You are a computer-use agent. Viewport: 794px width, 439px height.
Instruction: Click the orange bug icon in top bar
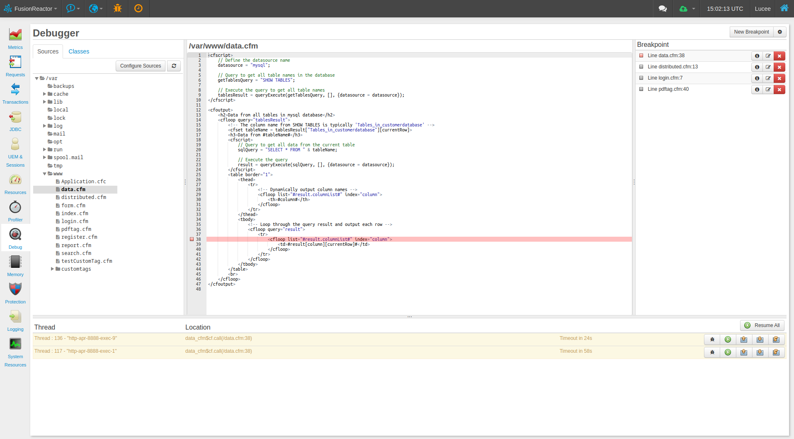(118, 8)
